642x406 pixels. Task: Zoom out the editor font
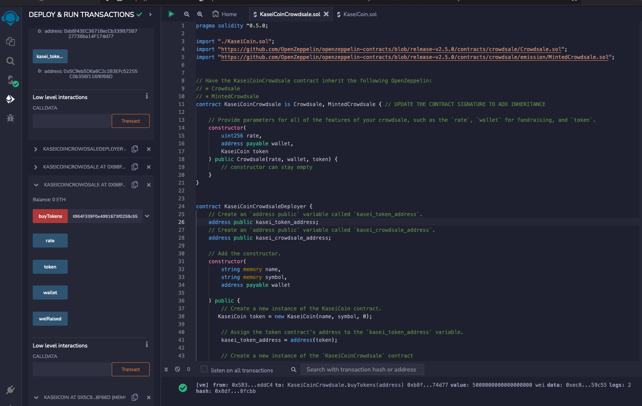187,14
